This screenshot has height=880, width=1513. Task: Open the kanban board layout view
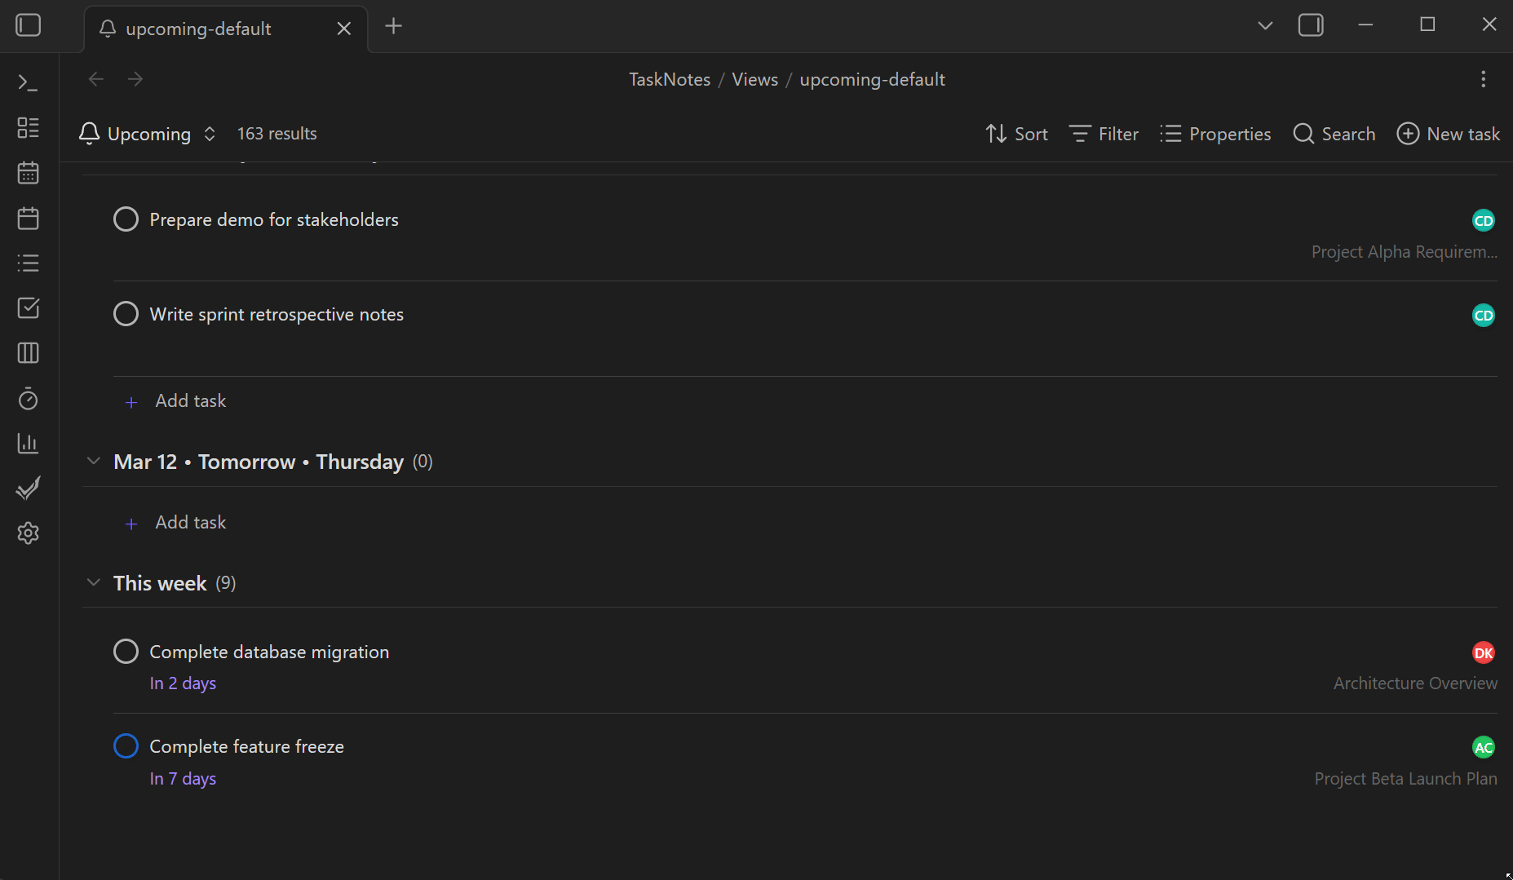pyautogui.click(x=27, y=127)
